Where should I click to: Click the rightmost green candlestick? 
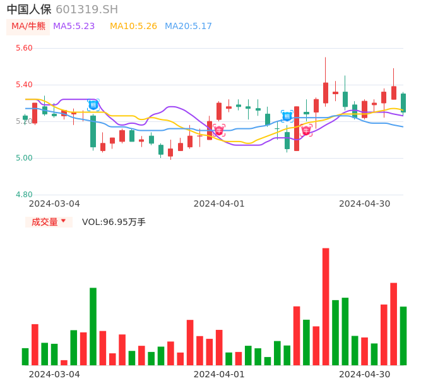click(x=403, y=103)
